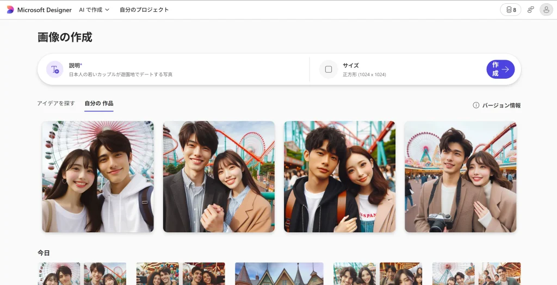Expand the AI で作成 dropdown menu
Screen dimensions: 557x285
pyautogui.click(x=94, y=10)
